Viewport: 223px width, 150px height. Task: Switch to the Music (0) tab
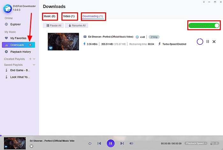[49, 16]
